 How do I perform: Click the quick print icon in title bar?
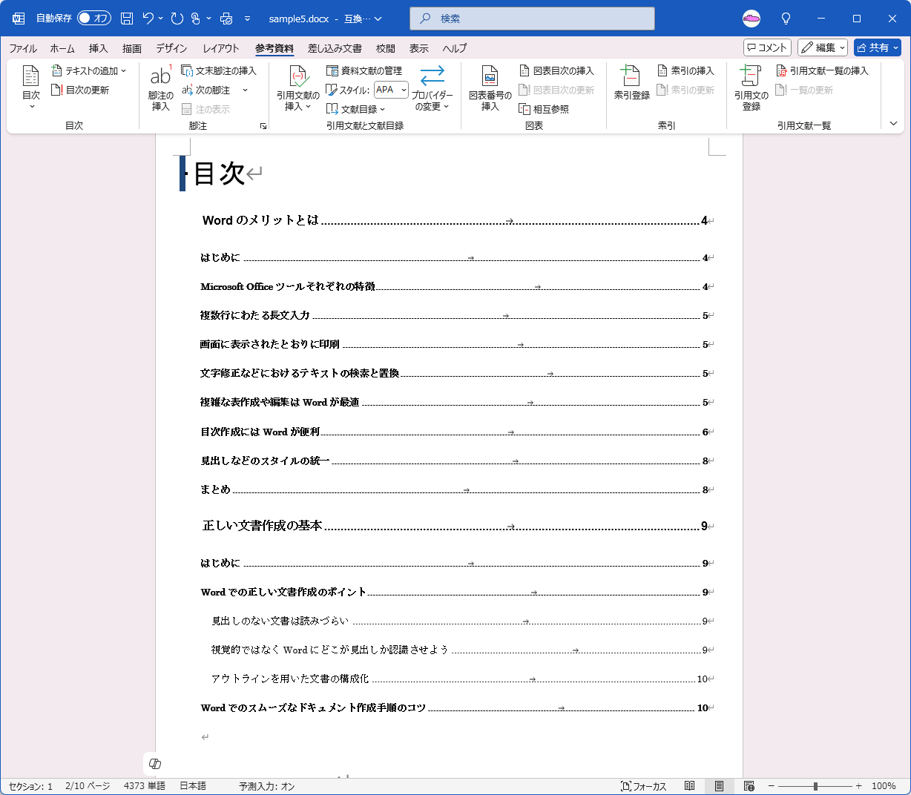(x=226, y=19)
